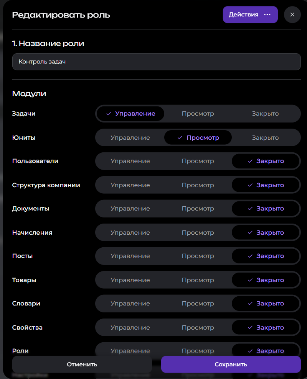Set Задачи to Просмотр
This screenshot has height=379, width=307.
point(198,114)
